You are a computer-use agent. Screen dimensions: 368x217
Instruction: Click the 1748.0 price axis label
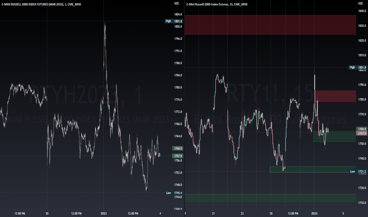pyautogui.click(x=178, y=185)
